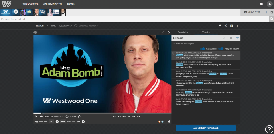This screenshot has width=274, height=134.
Task: Click the SD quality badge
Action: click(35, 32)
